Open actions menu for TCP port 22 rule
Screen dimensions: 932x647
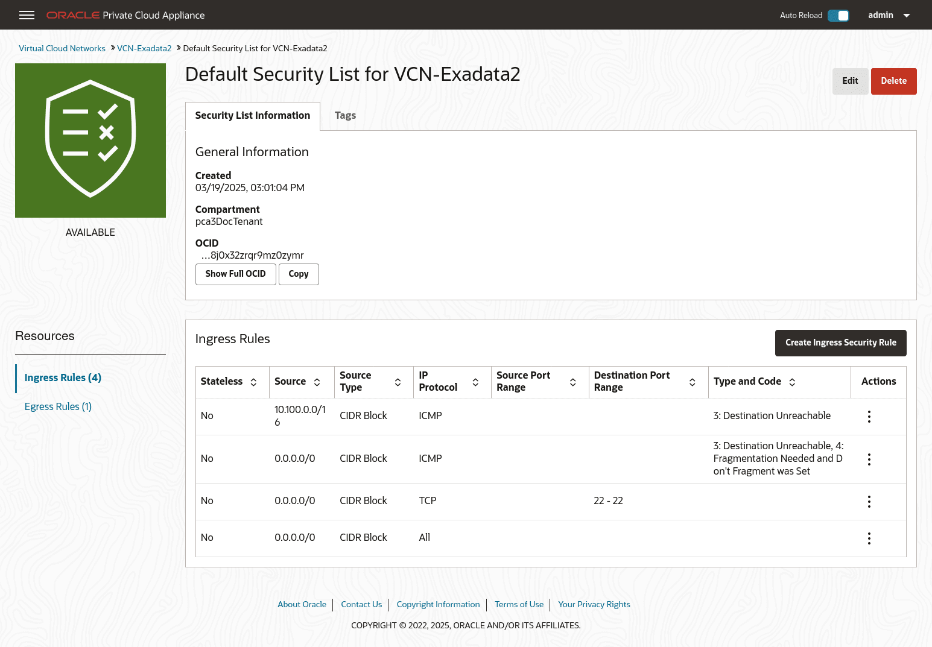point(869,502)
